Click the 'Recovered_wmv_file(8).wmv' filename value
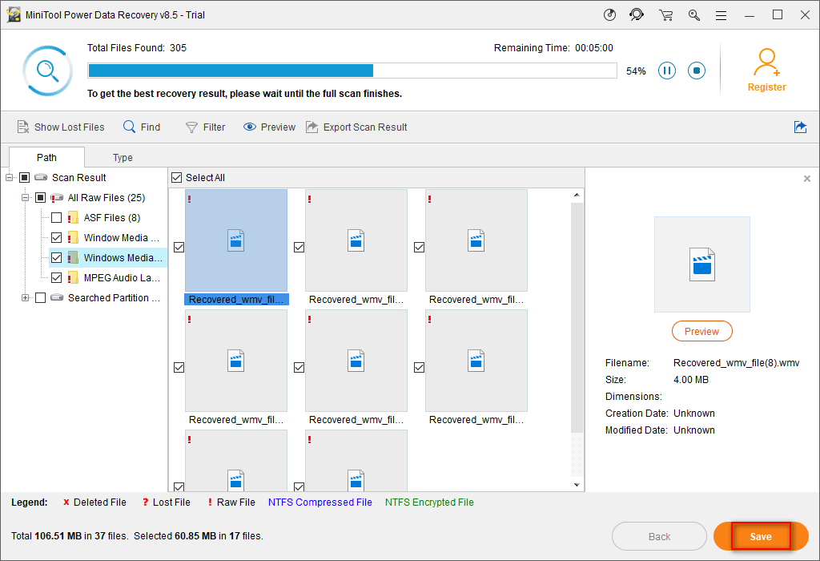This screenshot has width=820, height=561. (x=737, y=363)
